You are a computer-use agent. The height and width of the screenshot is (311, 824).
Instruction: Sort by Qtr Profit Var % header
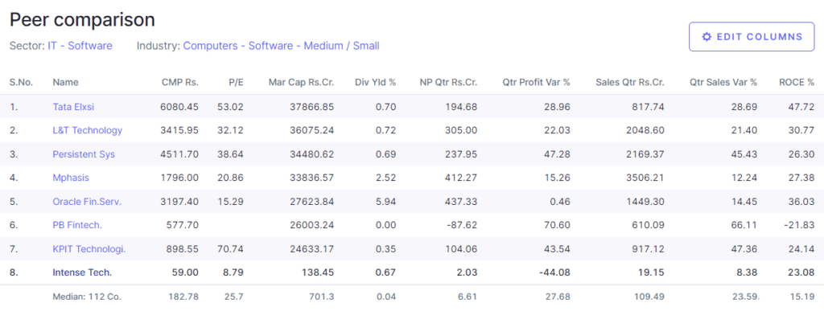[536, 82]
